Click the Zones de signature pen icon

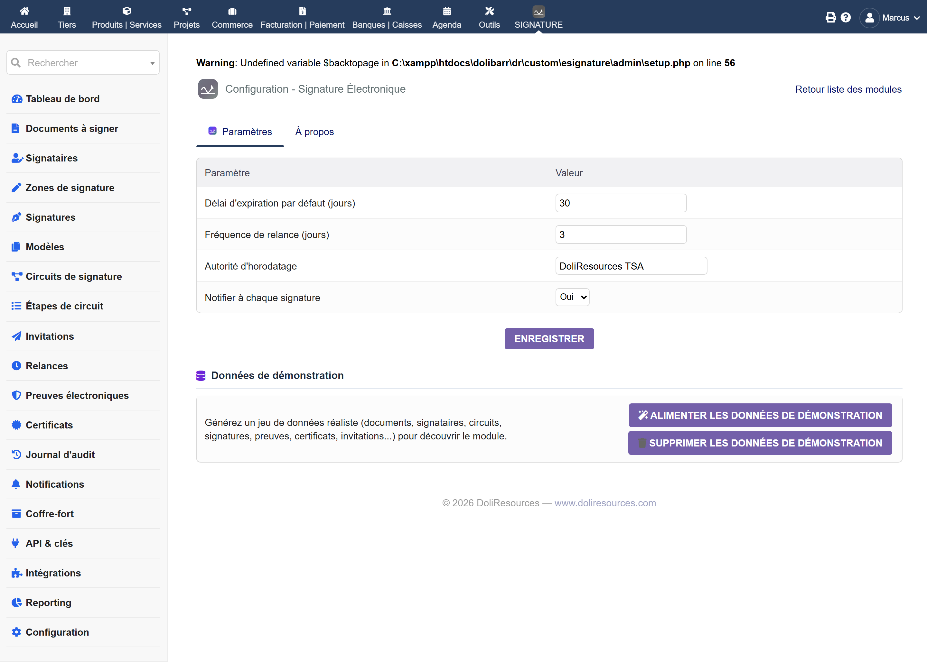[16, 188]
